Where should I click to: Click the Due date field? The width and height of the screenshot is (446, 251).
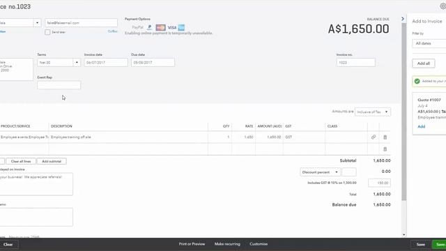point(153,62)
